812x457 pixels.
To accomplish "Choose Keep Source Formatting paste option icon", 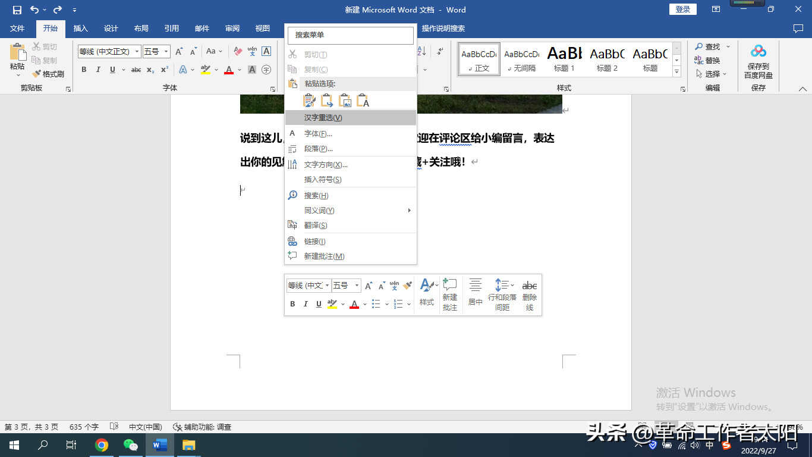I will click(309, 101).
